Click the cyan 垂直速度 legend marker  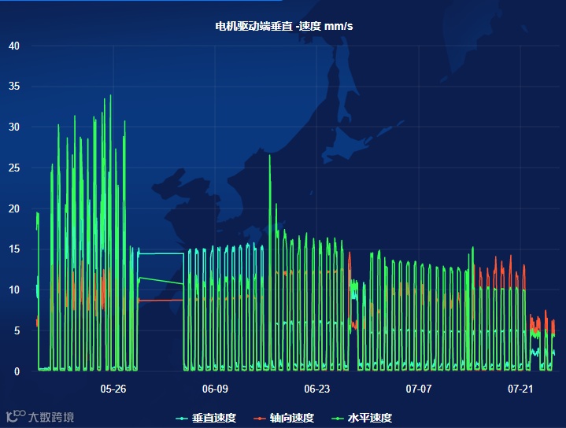click(x=182, y=419)
